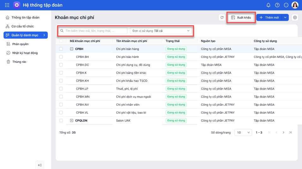Click the Nguồn tạo column header
The width and height of the screenshot is (302, 169).
(x=208, y=41)
